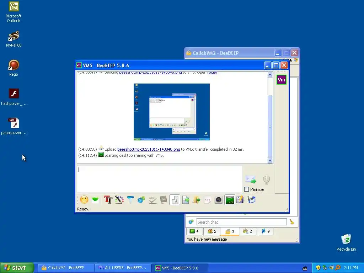Take a screenshot with the camera icon
This screenshot has height=273, width=364.
[x=219, y=200]
